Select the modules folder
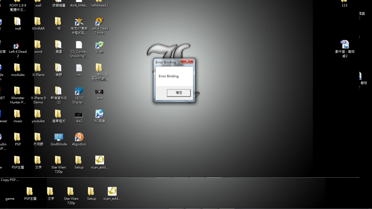The image size is (372, 209). [17, 68]
